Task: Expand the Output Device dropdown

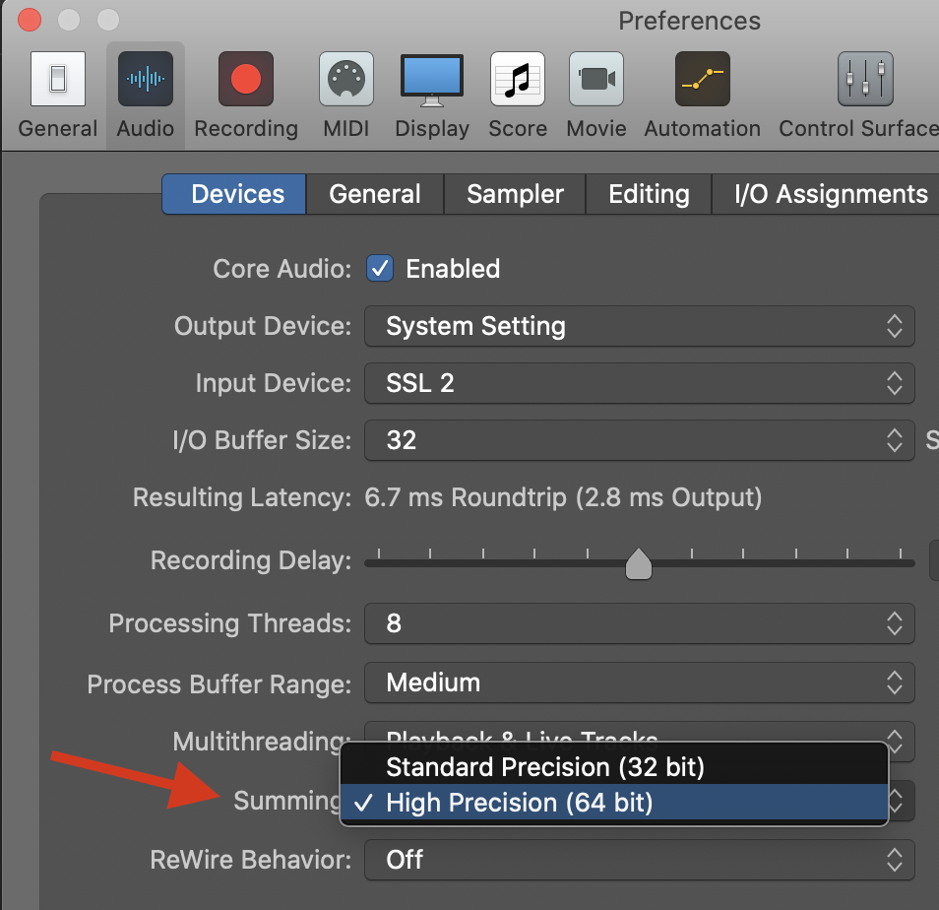Action: [639, 326]
